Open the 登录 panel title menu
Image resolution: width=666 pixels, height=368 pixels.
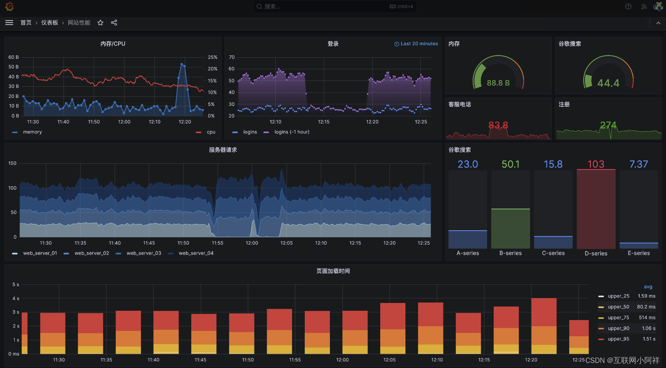click(x=333, y=44)
